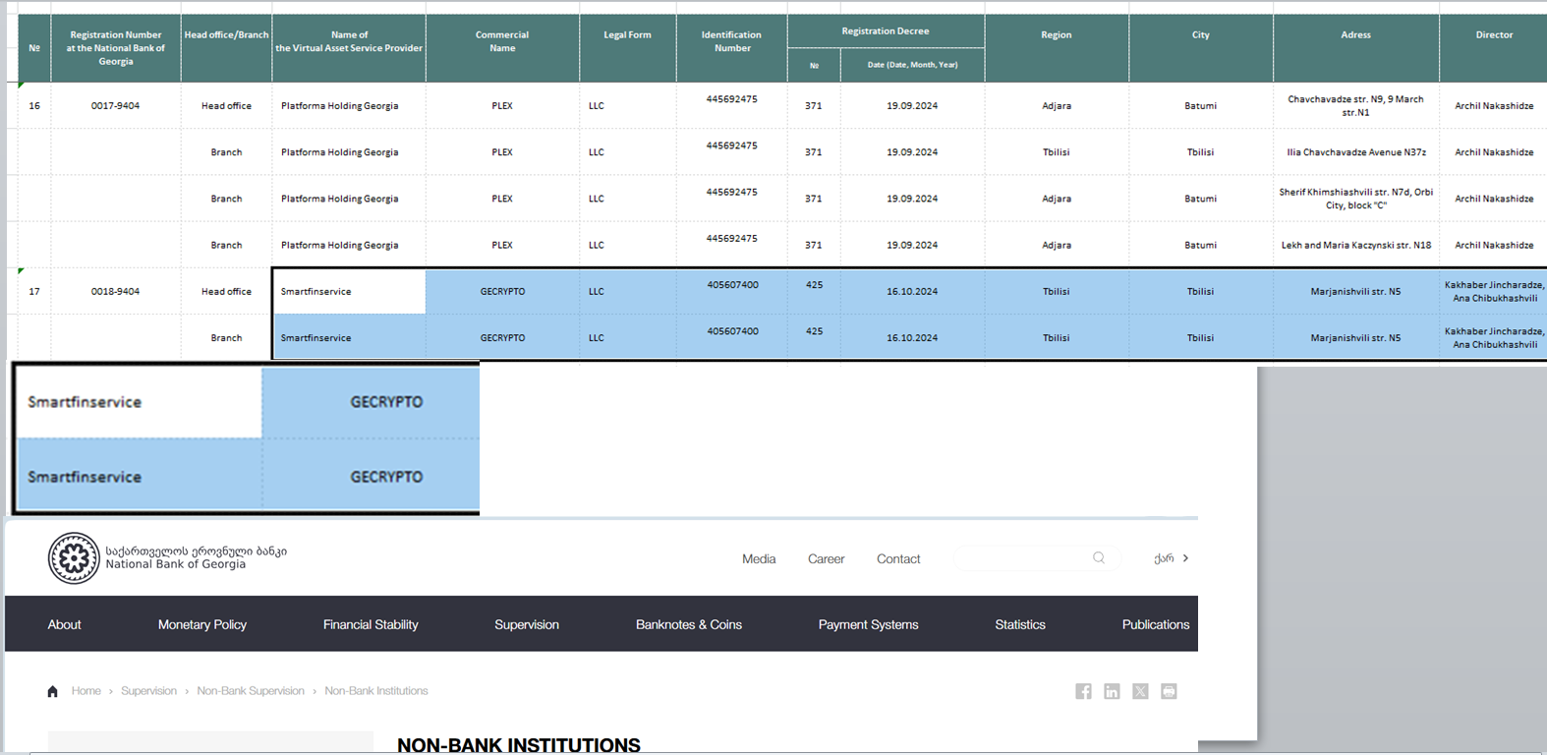Select the Registration Decree header cell
This screenshot has width=1547, height=755.
tap(886, 30)
